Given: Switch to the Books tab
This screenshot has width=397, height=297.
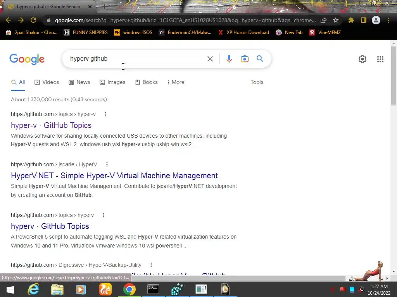Looking at the screenshot, I should (x=146, y=82).
